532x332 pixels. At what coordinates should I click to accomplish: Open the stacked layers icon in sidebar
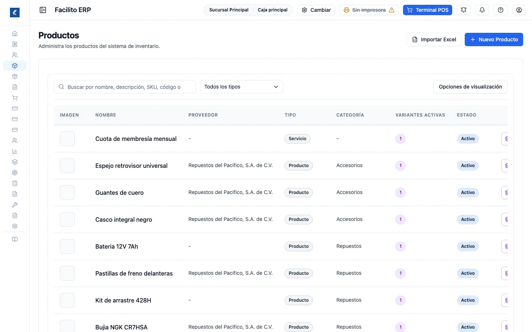coord(15,162)
